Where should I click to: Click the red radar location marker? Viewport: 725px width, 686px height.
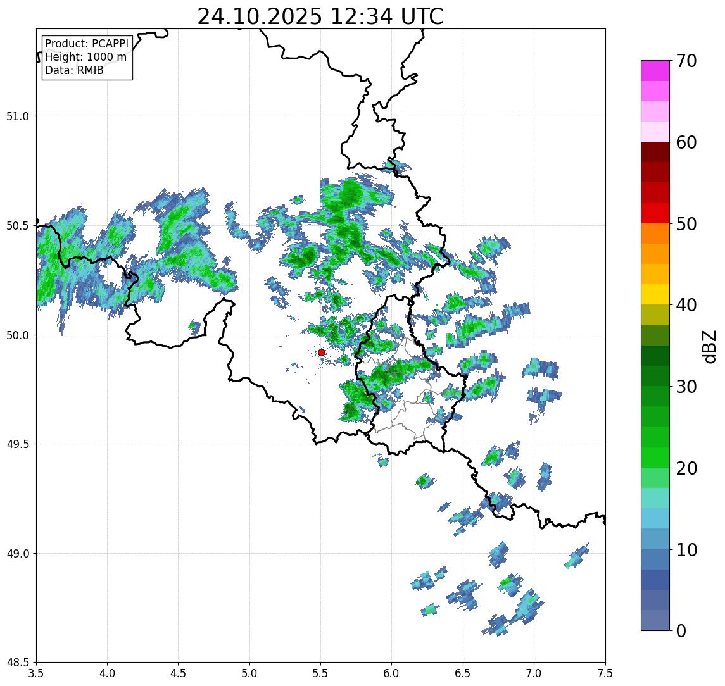(322, 352)
